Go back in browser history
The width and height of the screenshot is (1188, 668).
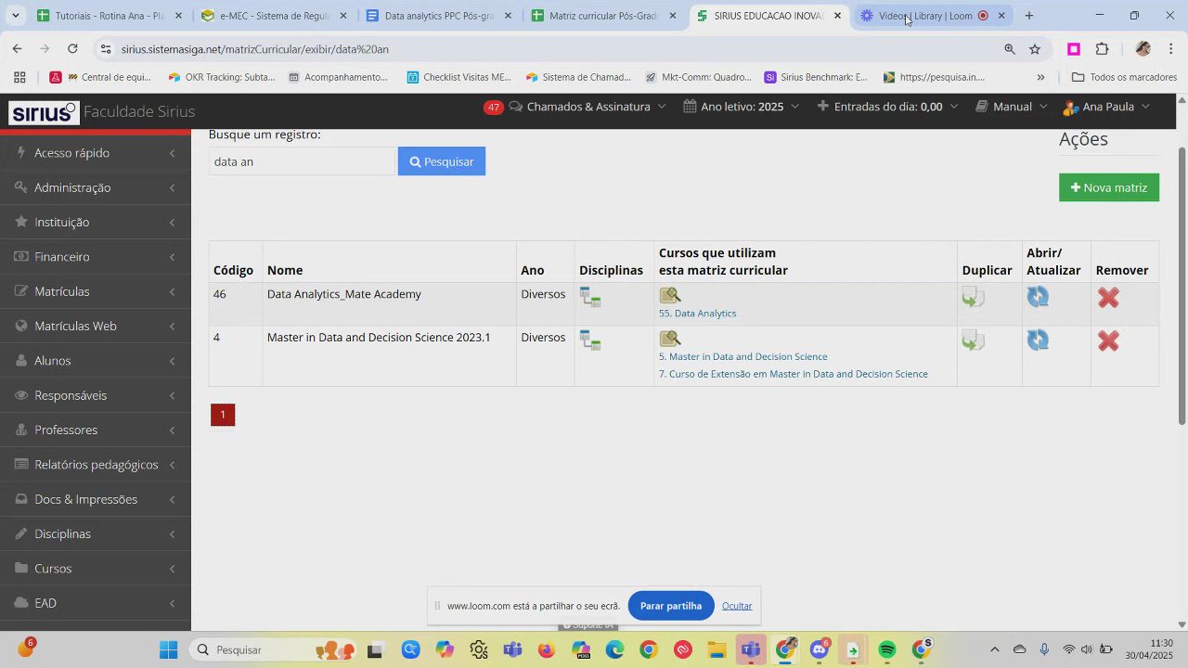18,49
